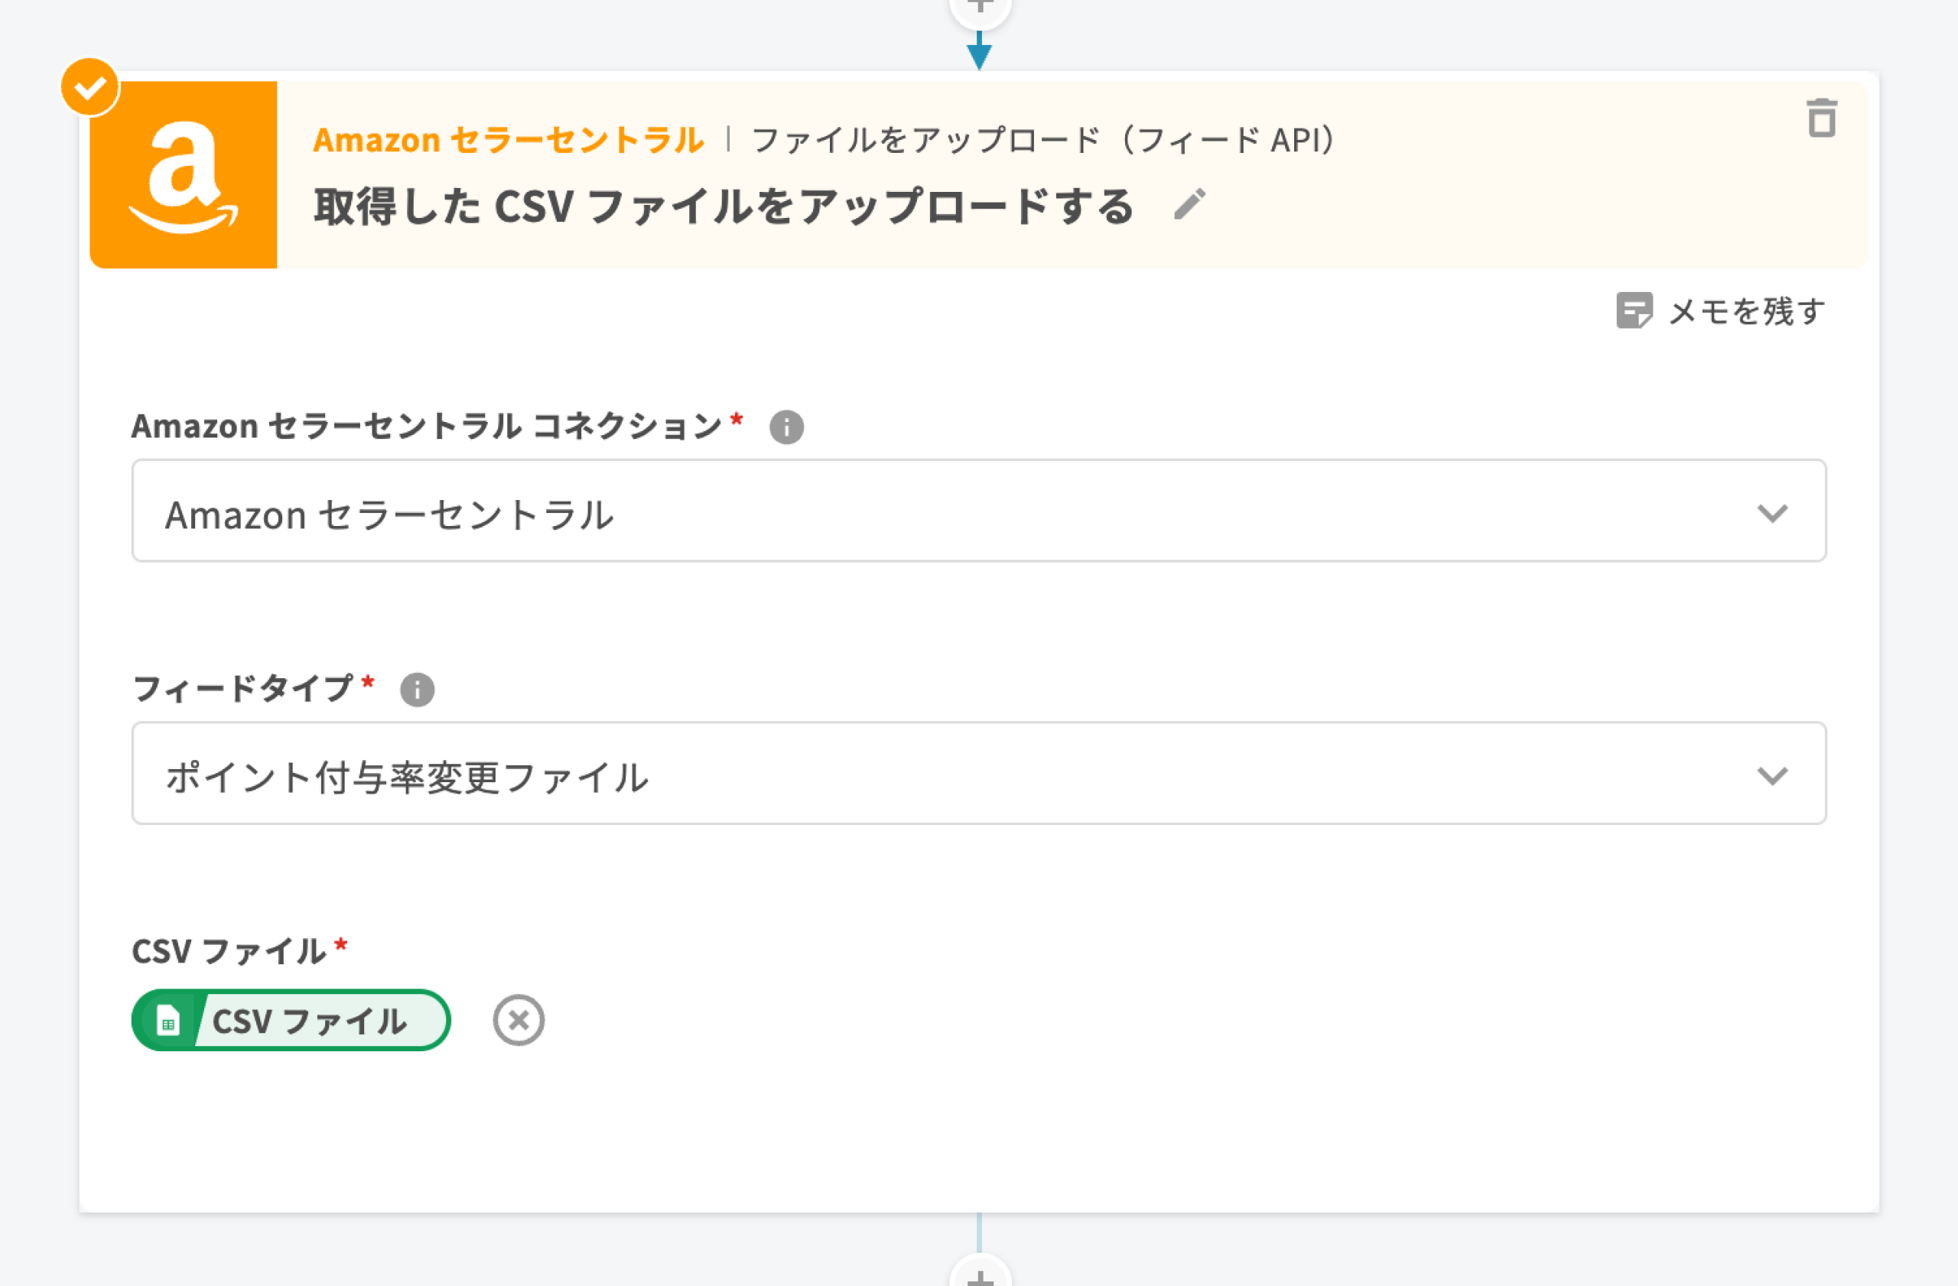The width and height of the screenshot is (1958, 1286).
Task: Click the orange checkmark status badge
Action: [89, 87]
